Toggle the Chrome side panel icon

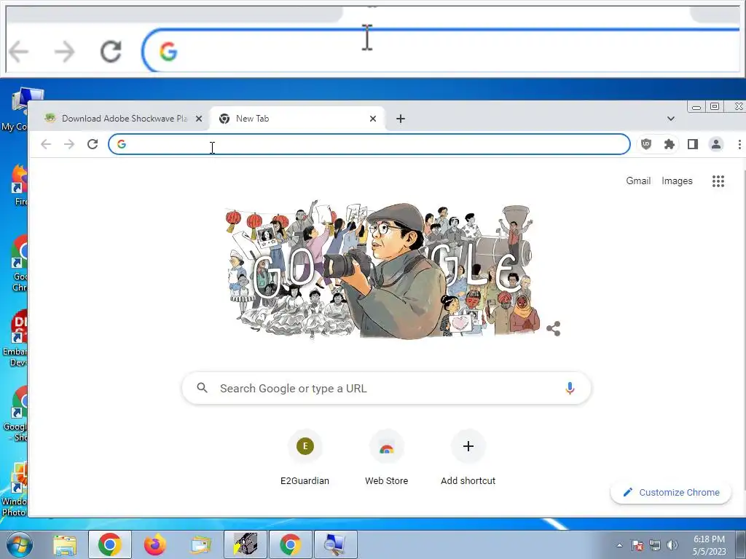click(693, 144)
